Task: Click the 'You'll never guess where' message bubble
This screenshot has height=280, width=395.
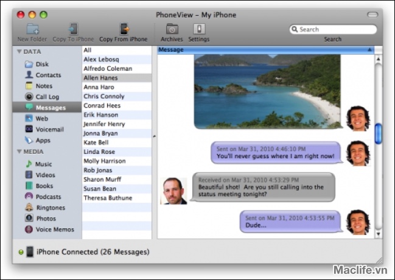Action: [x=276, y=153]
